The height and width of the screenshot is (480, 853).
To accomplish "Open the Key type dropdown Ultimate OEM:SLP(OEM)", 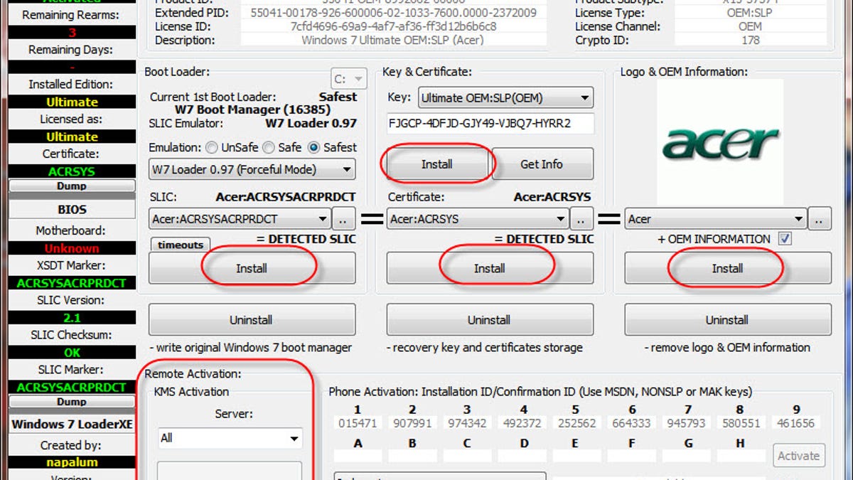I will 505,97.
